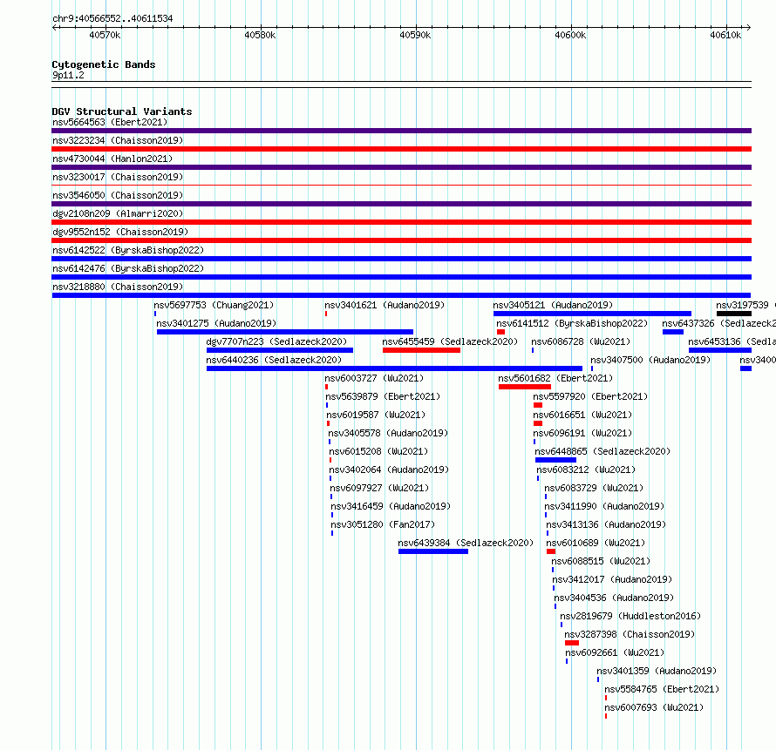This screenshot has height=750, width=776.
Task: Click the blue bar under dgv7707n223
Action: (280, 350)
